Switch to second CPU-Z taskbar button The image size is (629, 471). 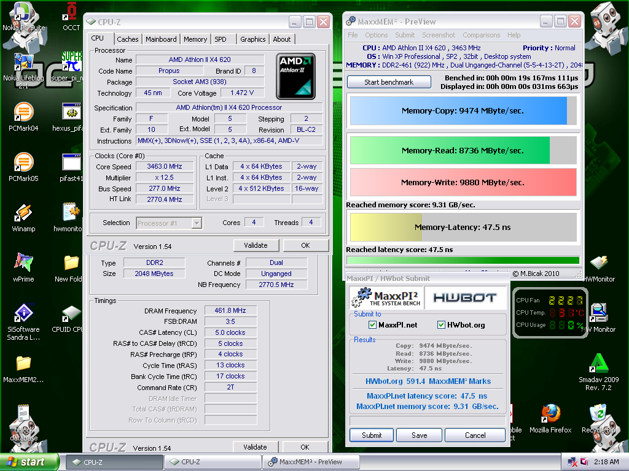tap(212, 462)
